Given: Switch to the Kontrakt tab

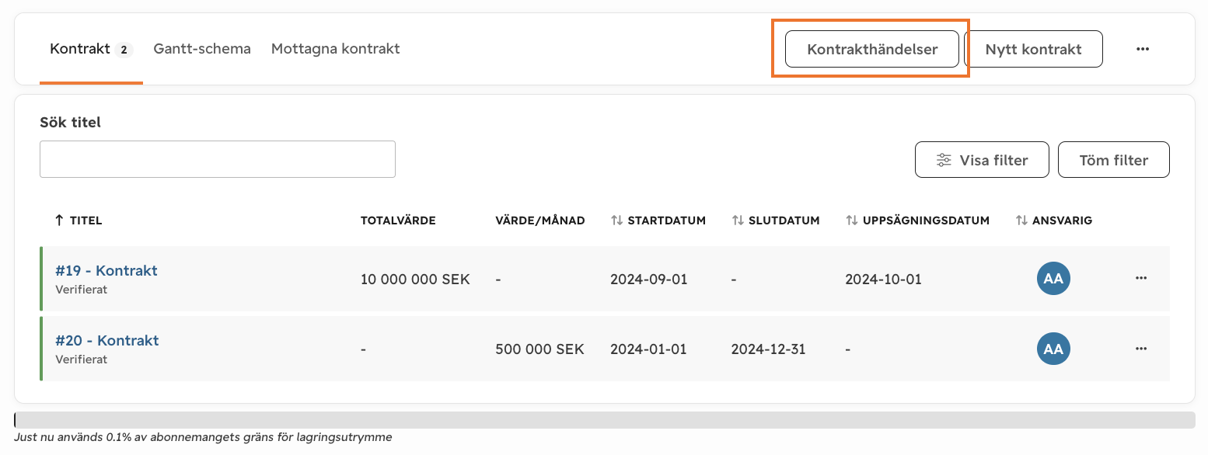Looking at the screenshot, I should point(91,50).
